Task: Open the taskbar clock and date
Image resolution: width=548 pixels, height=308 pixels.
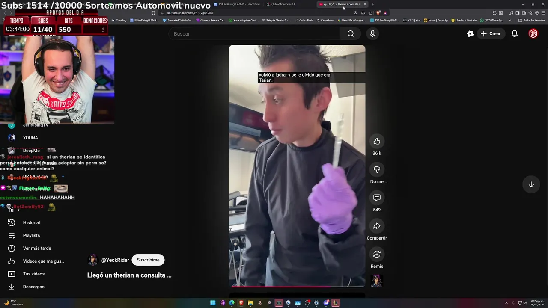Action: (x=537, y=303)
